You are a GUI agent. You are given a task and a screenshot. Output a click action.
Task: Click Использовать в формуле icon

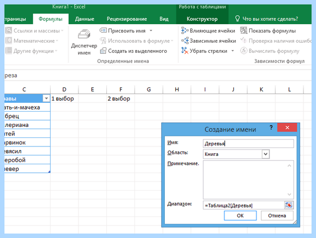103,41
